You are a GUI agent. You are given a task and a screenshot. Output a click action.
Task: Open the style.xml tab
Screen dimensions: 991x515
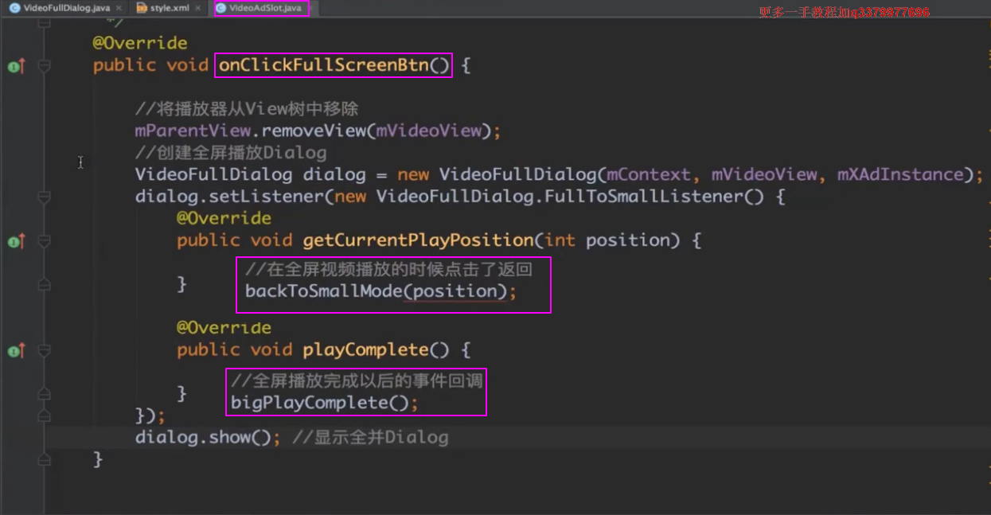170,8
